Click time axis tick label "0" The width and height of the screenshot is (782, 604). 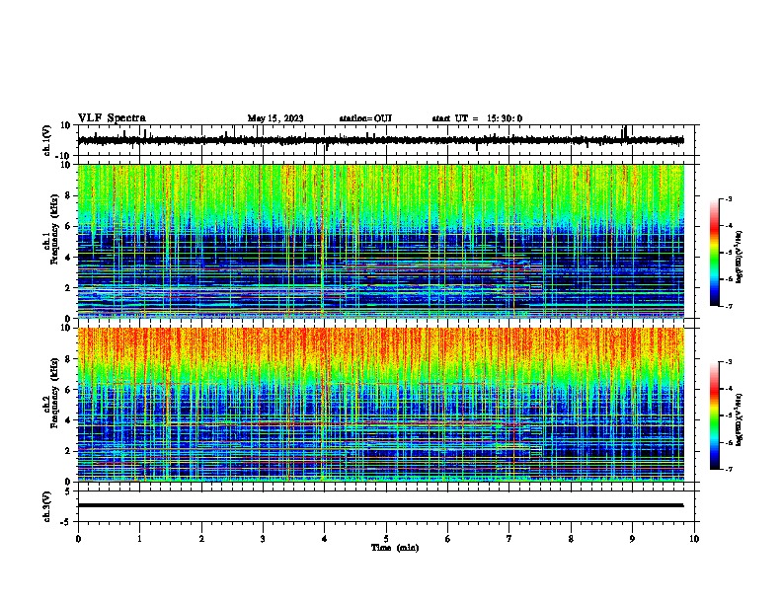[x=78, y=539]
